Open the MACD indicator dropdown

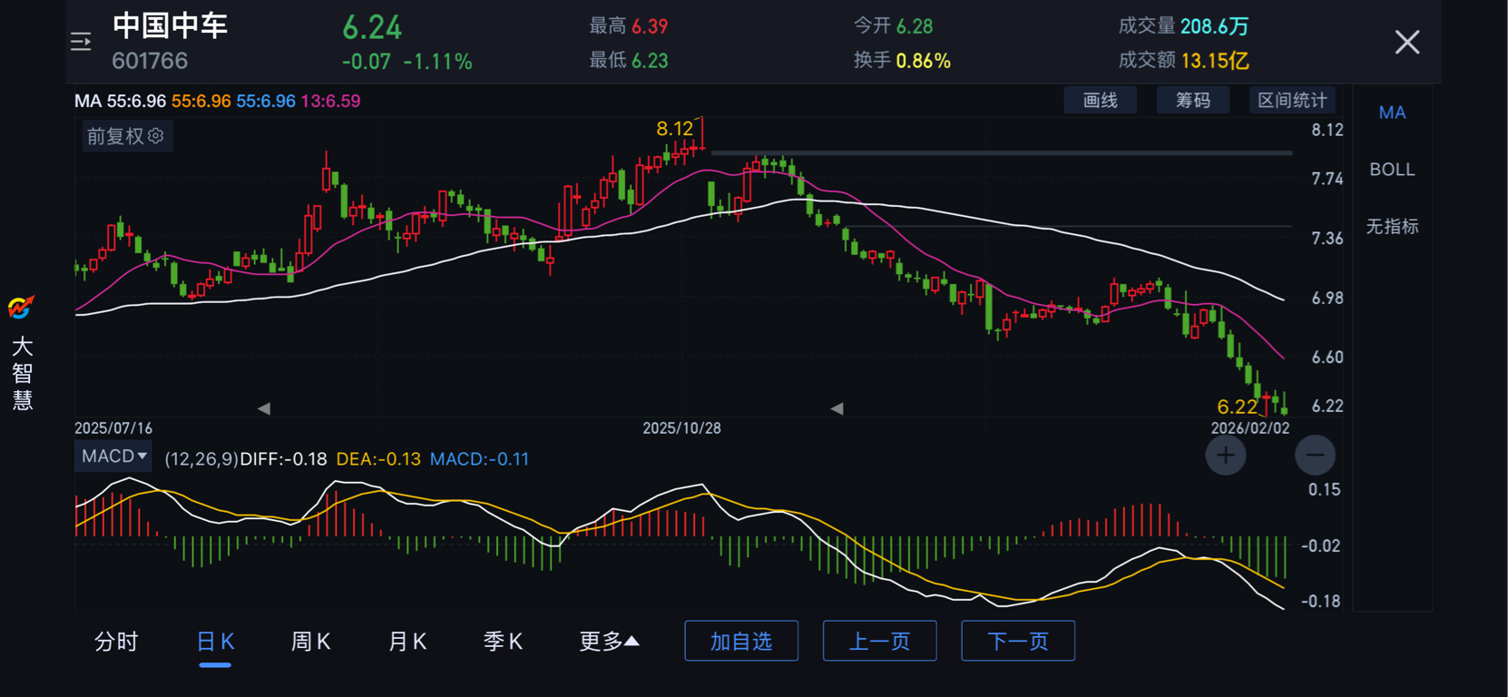(x=113, y=456)
